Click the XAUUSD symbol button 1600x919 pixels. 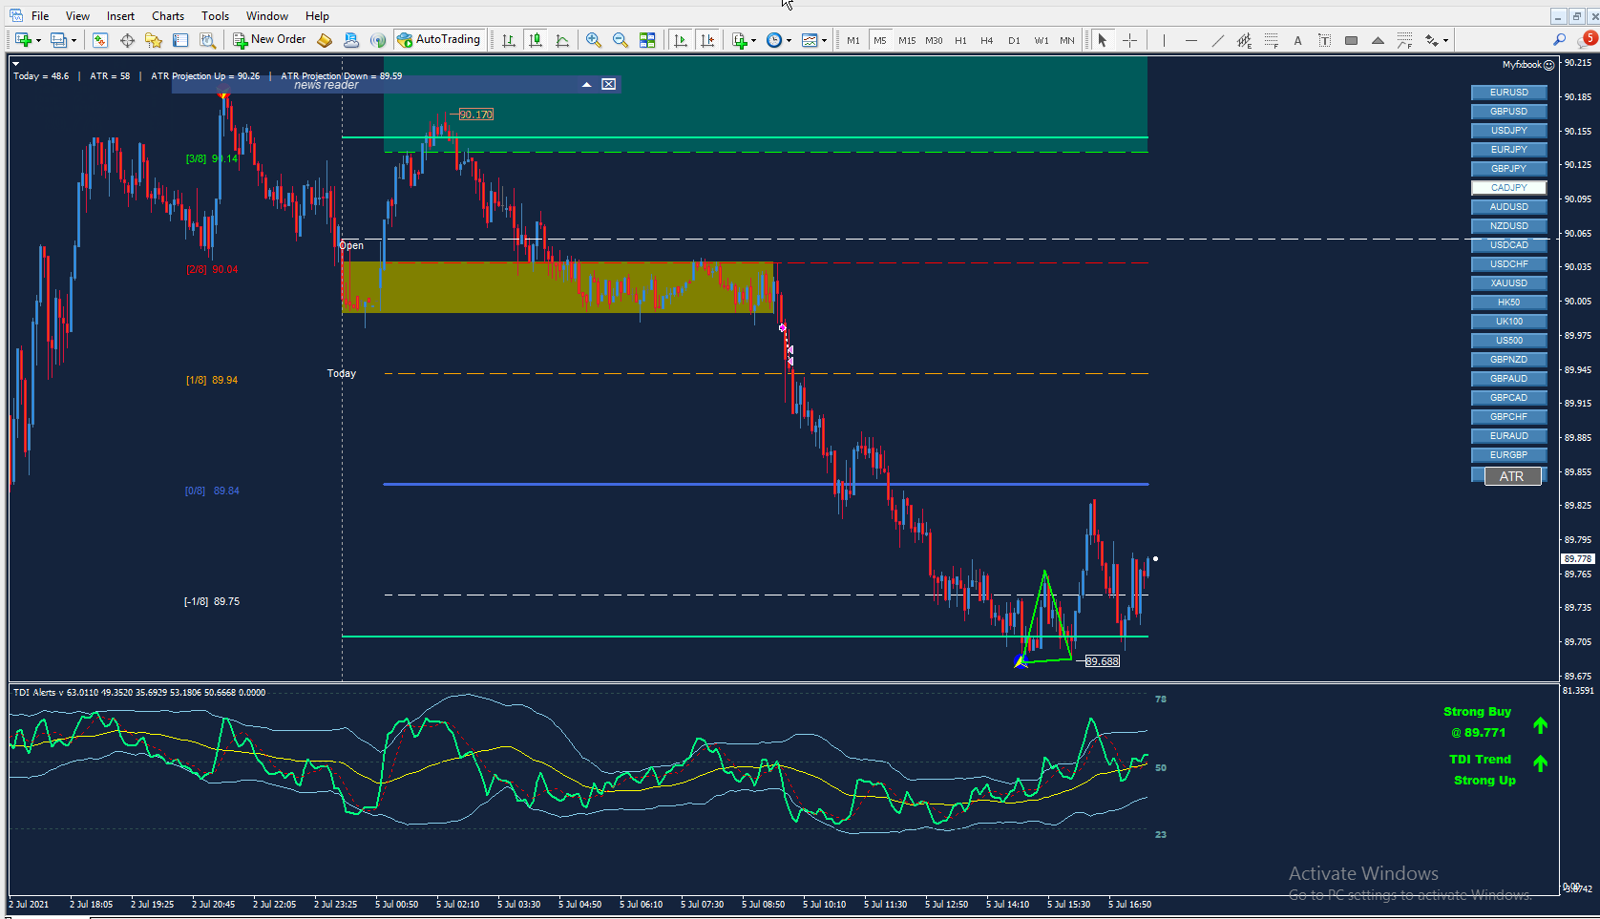[x=1508, y=283]
